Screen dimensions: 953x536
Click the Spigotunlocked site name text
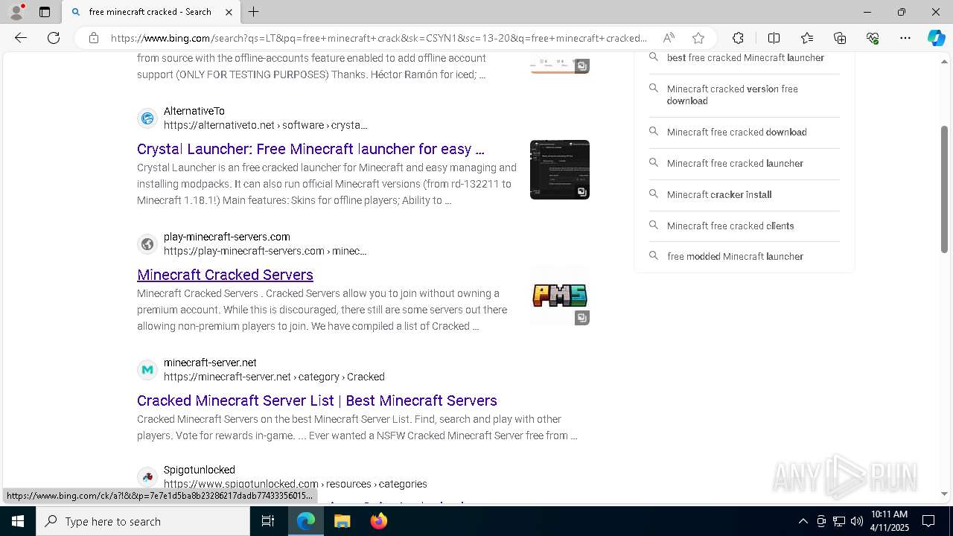pos(200,470)
